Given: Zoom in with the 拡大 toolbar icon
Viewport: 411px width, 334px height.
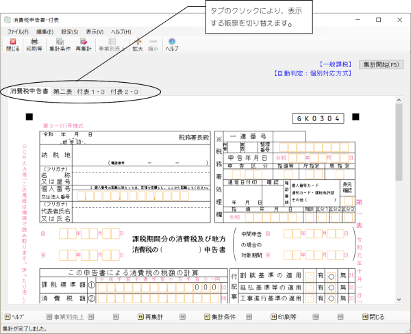Looking at the screenshot, I should tap(138, 44).
